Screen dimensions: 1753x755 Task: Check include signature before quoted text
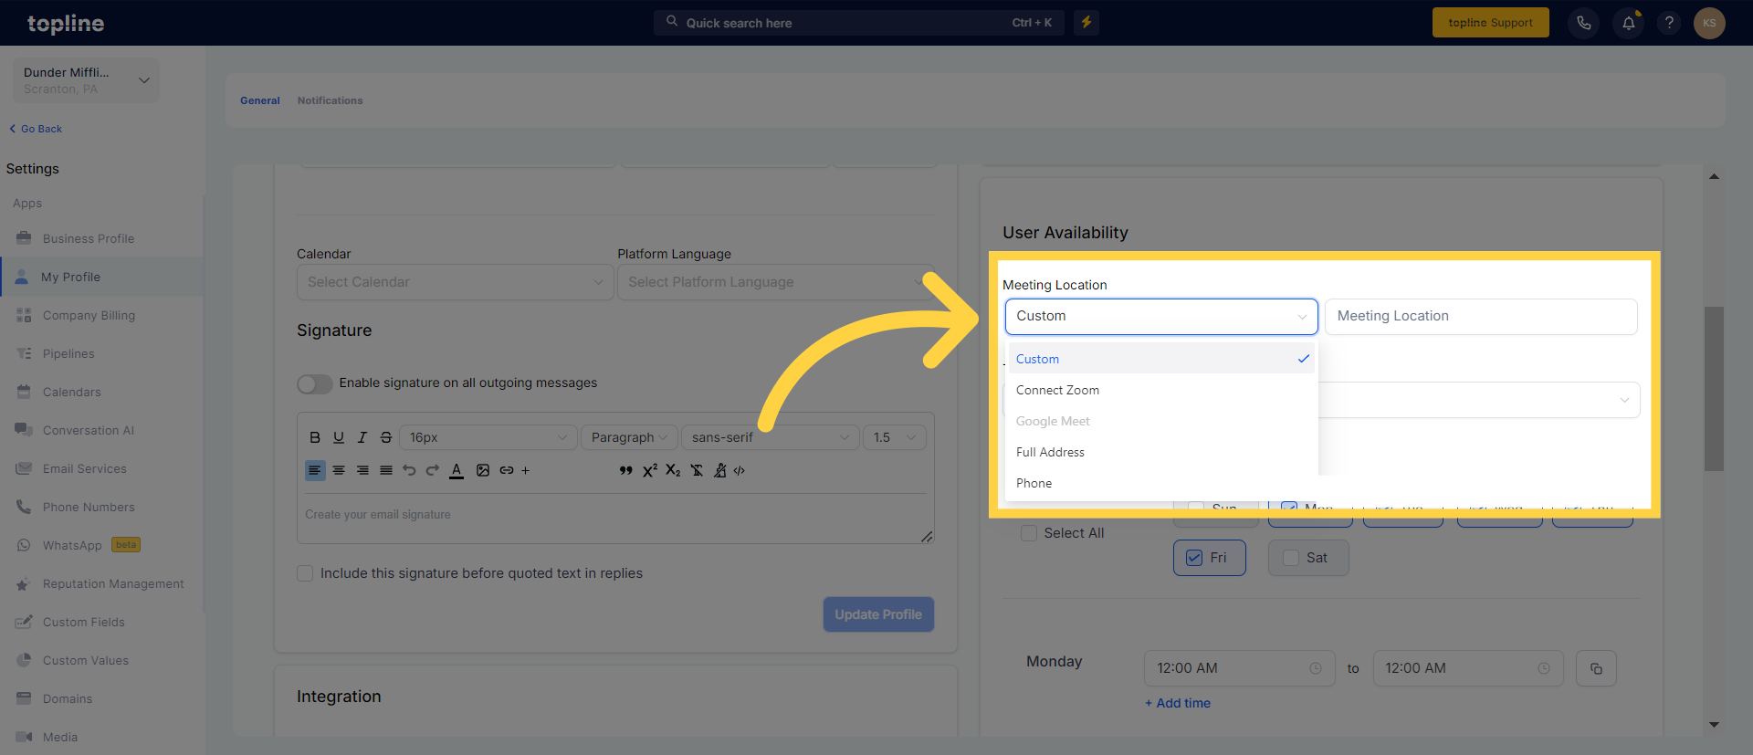coord(305,573)
